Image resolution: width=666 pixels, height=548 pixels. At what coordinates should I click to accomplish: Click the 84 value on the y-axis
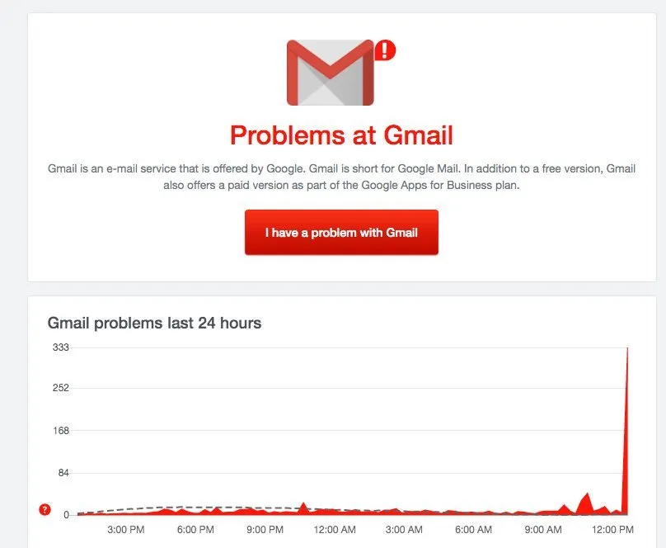[x=63, y=473]
